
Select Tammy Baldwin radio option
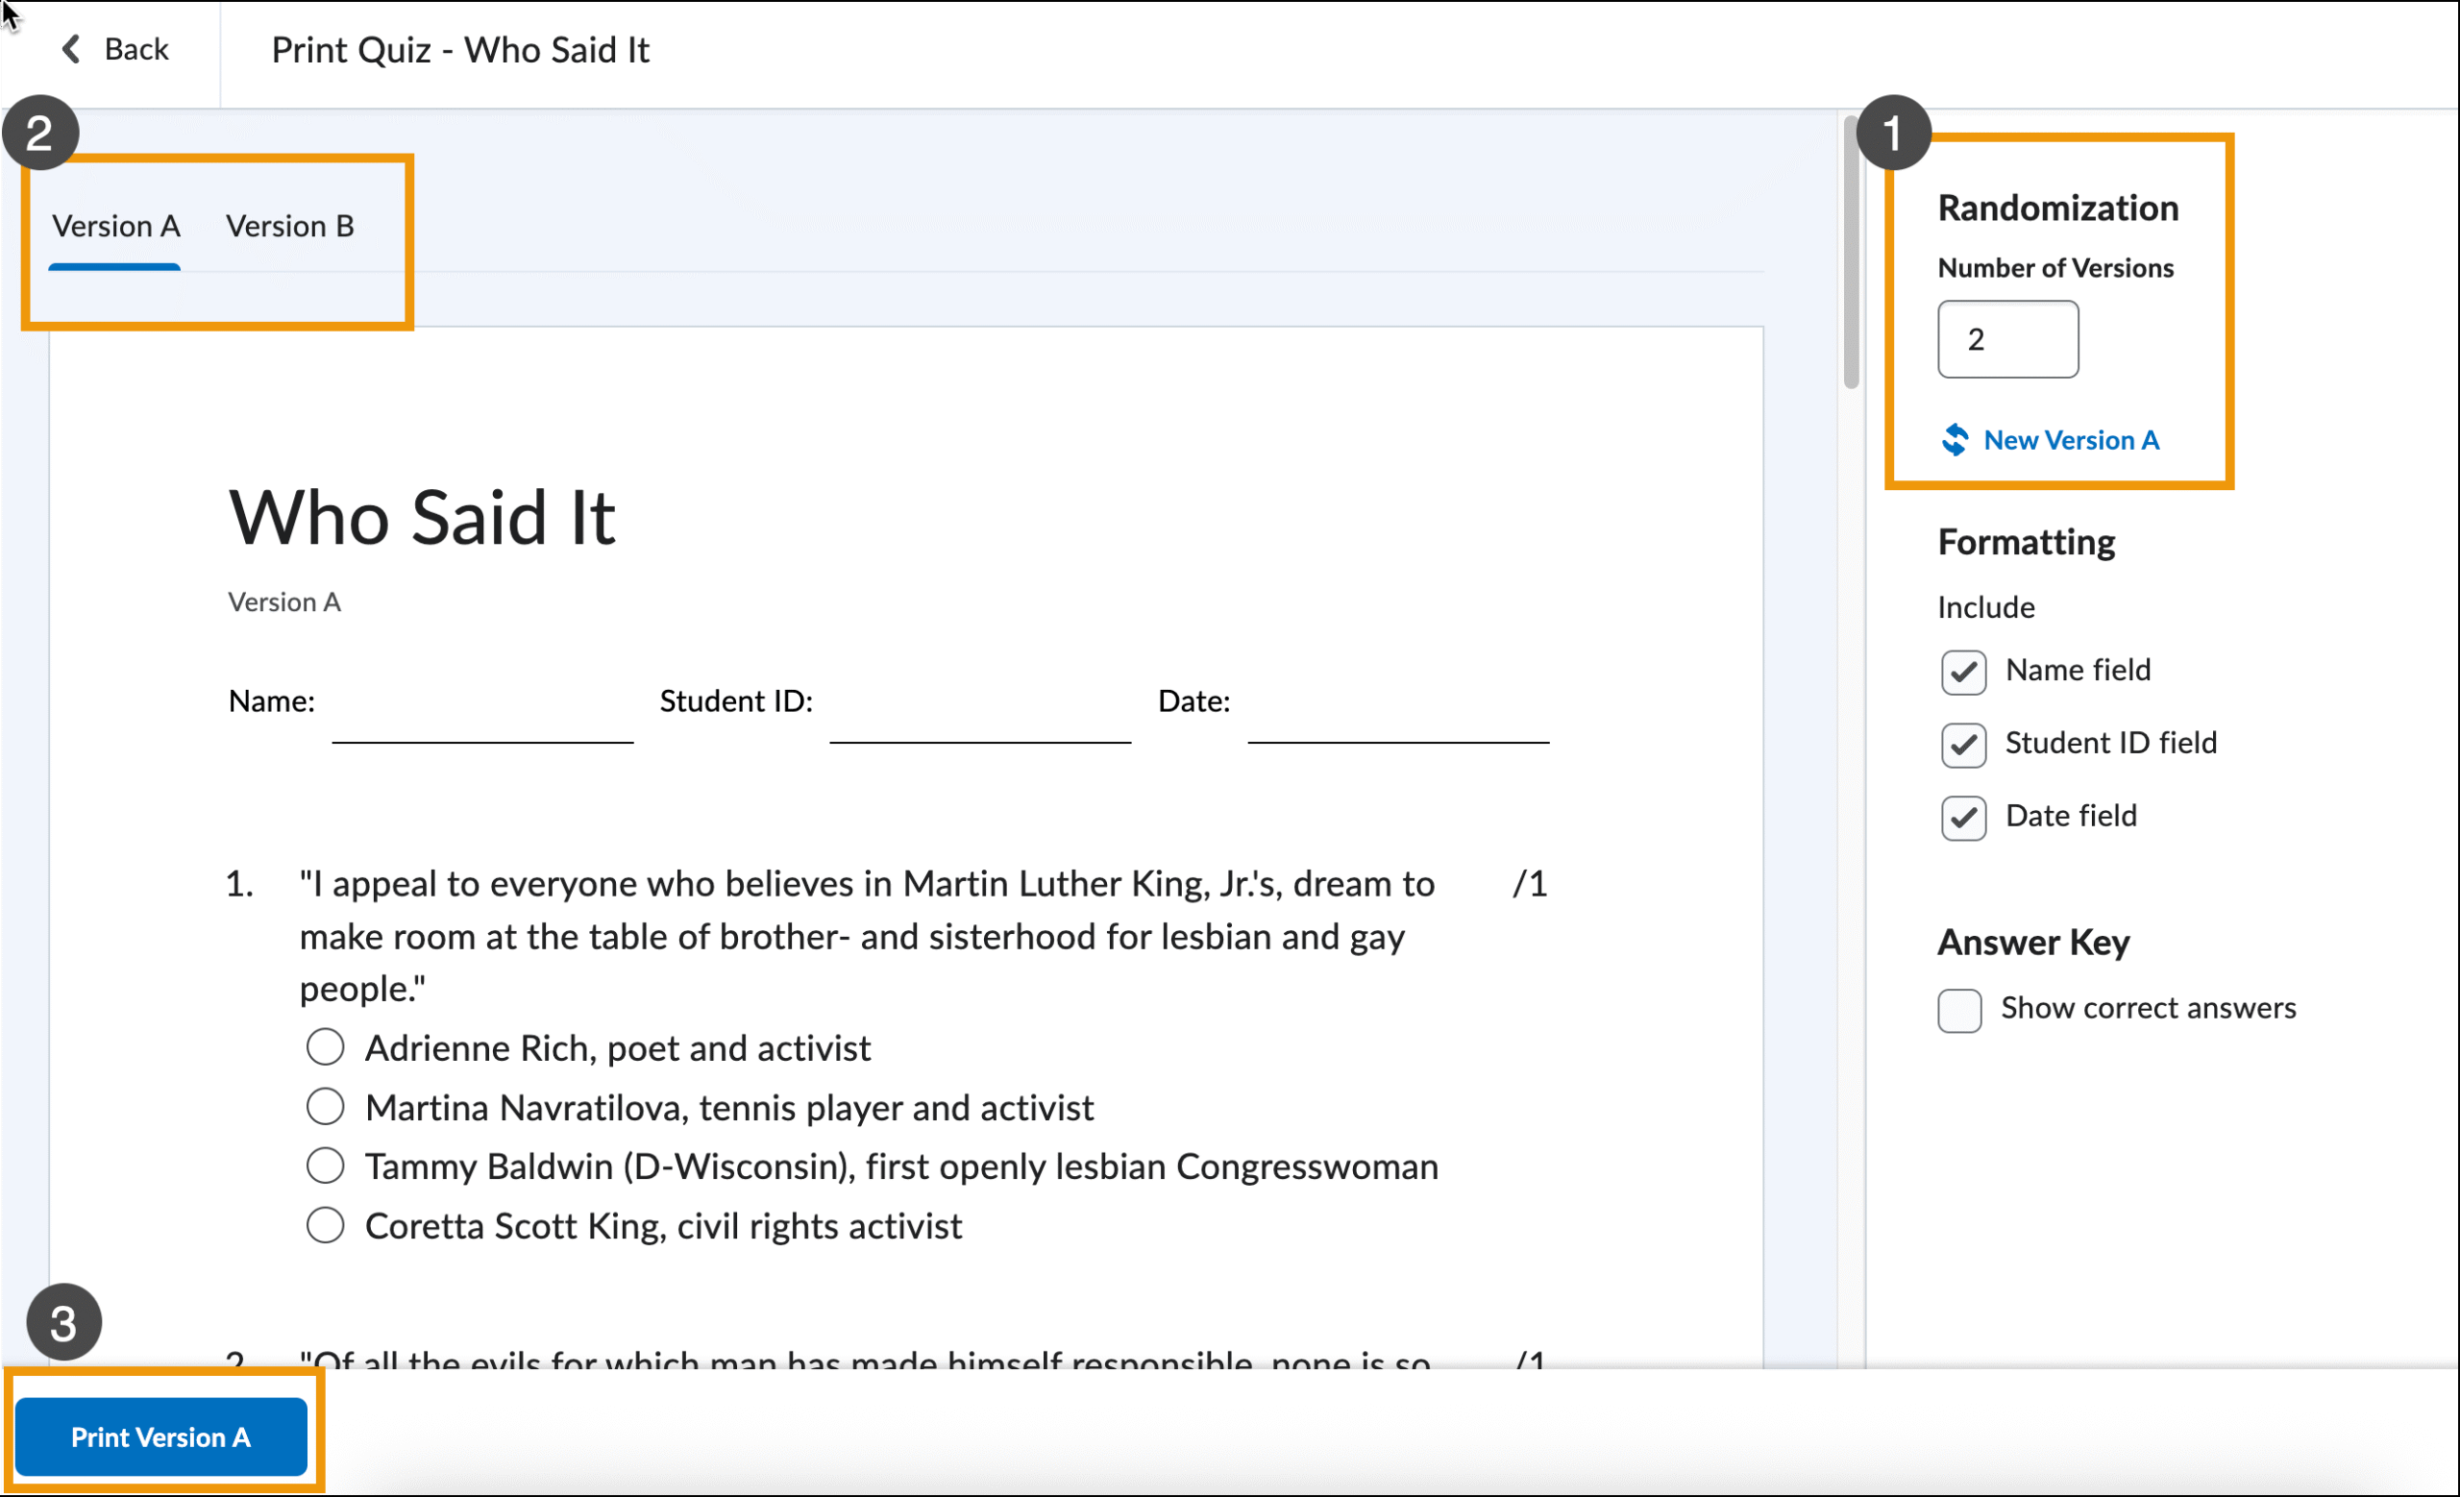(326, 1166)
